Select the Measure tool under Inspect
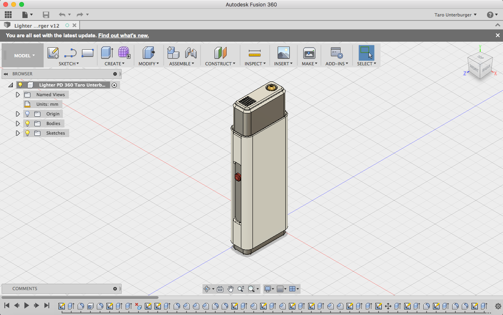The height and width of the screenshot is (315, 503). tap(255, 52)
